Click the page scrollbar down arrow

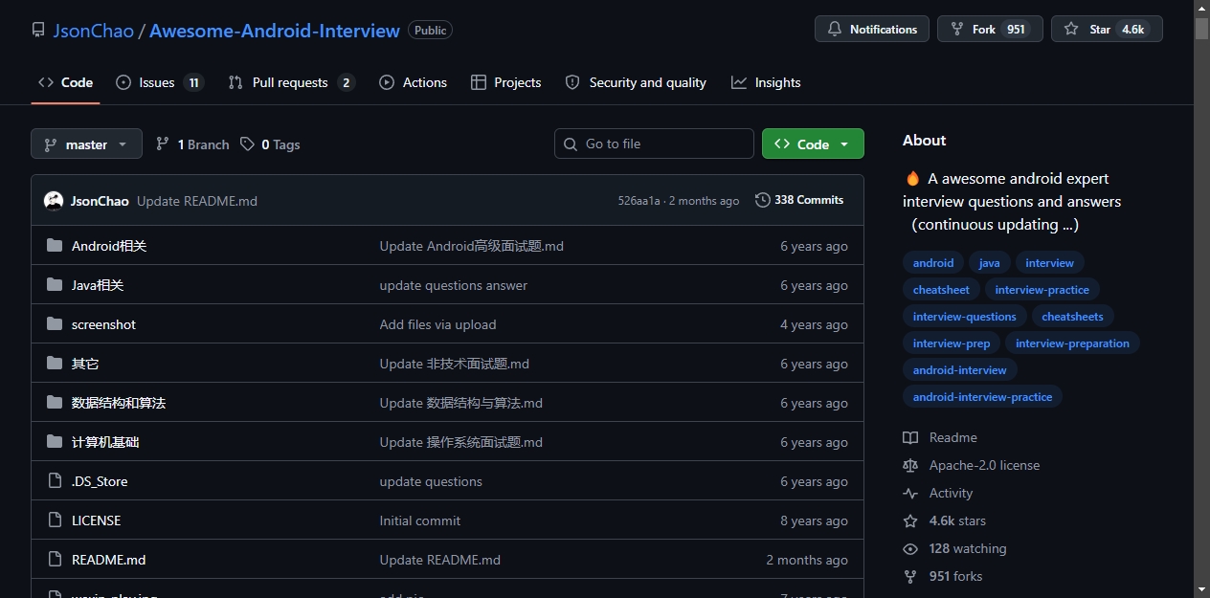(1201, 588)
